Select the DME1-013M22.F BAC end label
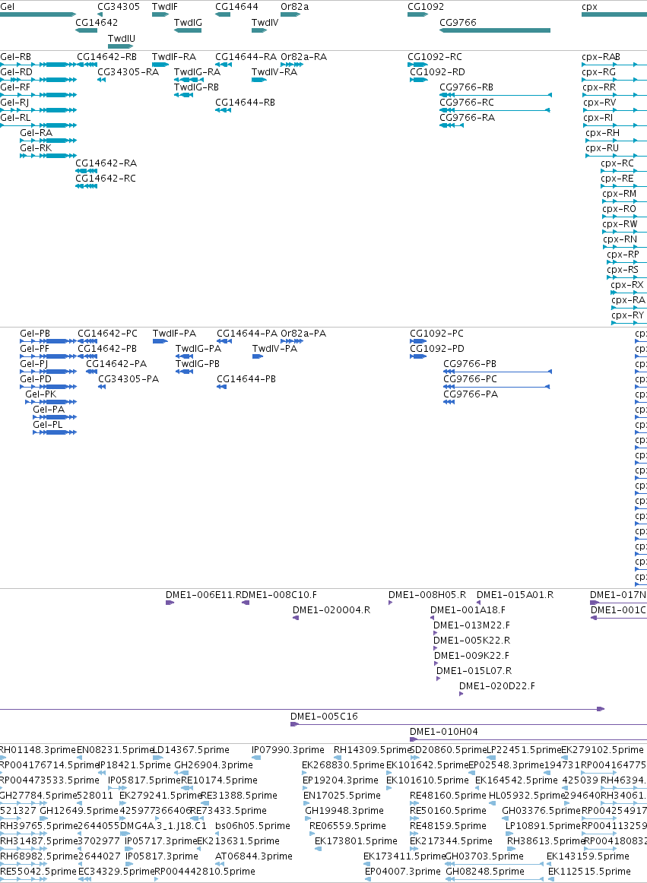Image resolution: width=647 pixels, height=883 pixels. click(x=471, y=625)
